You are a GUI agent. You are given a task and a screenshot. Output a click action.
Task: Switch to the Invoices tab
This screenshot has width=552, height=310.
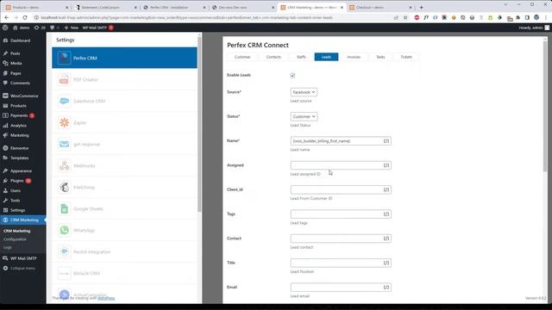pyautogui.click(x=354, y=57)
